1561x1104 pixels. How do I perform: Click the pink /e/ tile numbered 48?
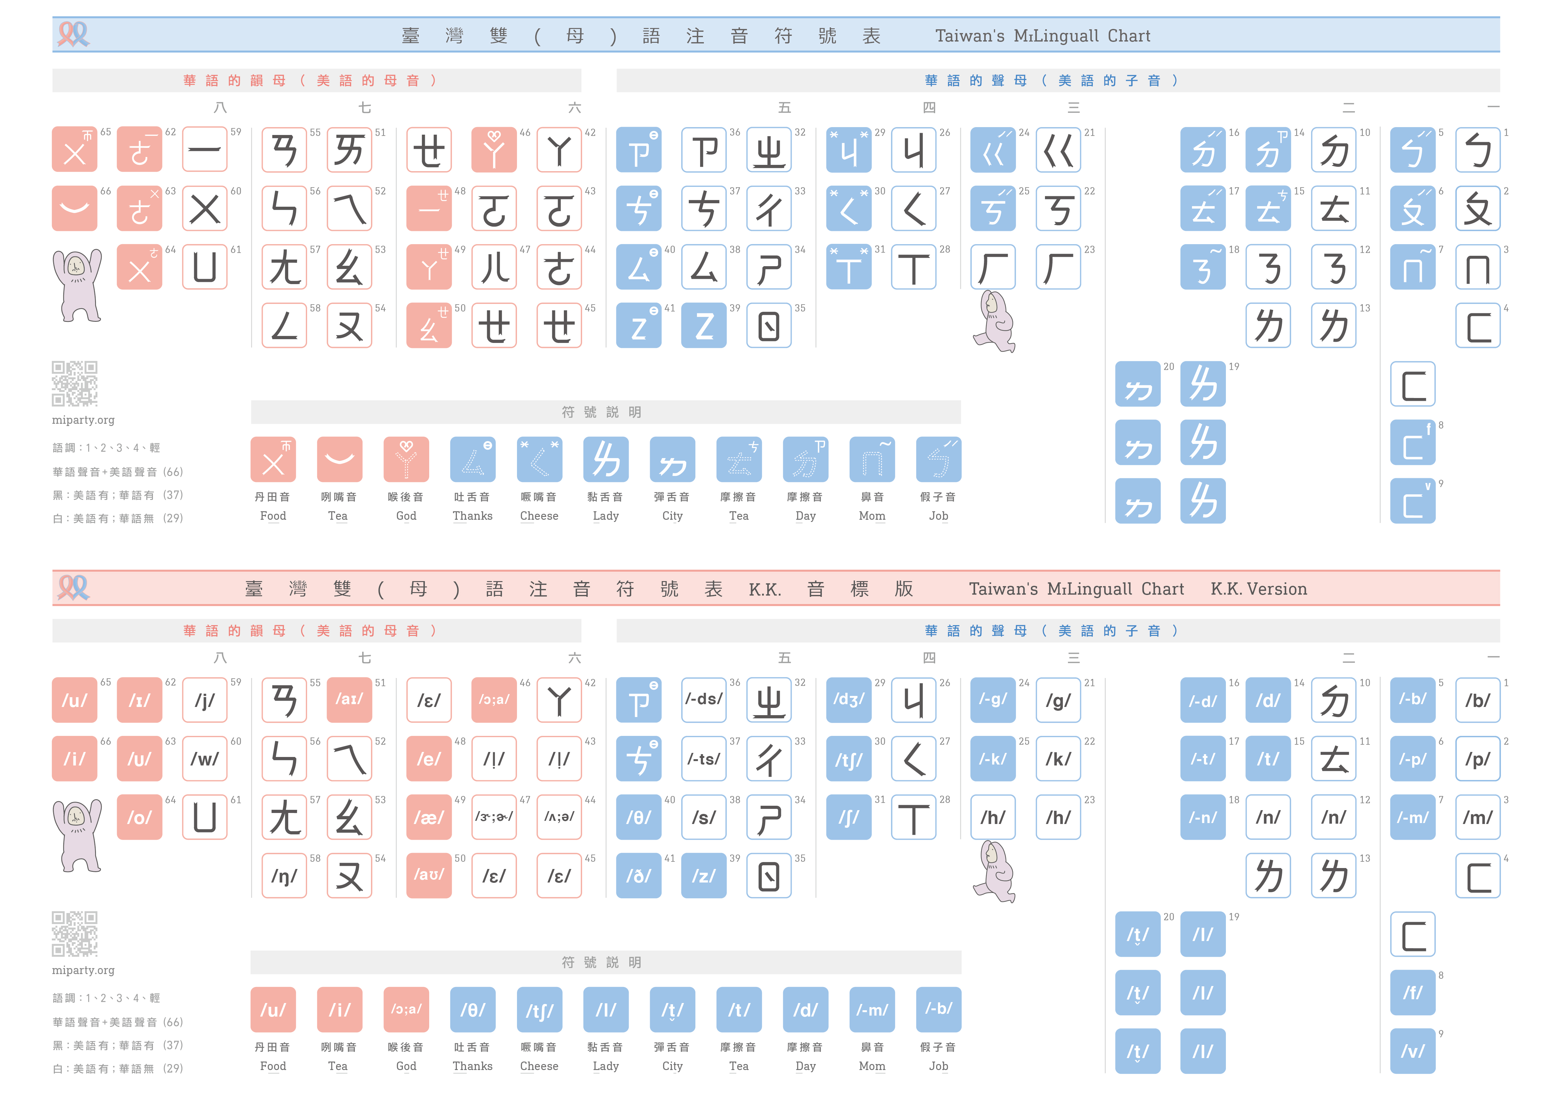click(429, 759)
